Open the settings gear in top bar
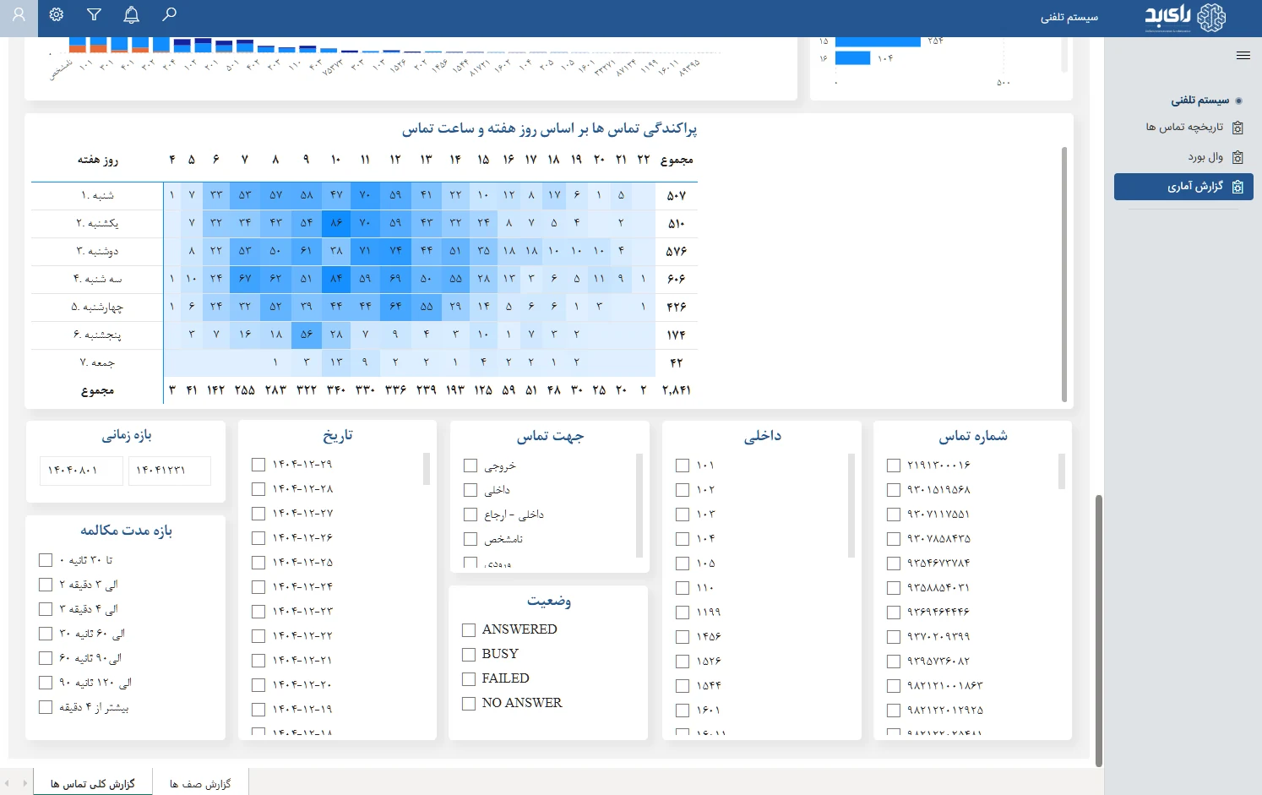The image size is (1262, 795). [x=57, y=14]
